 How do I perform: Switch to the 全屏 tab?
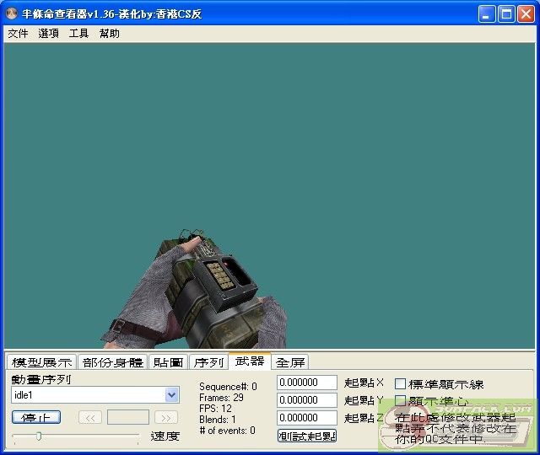[290, 362]
